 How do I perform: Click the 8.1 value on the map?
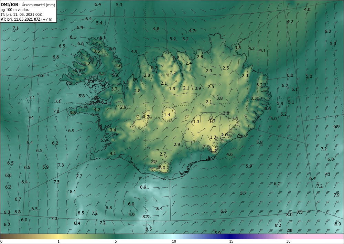click(x=73, y=192)
